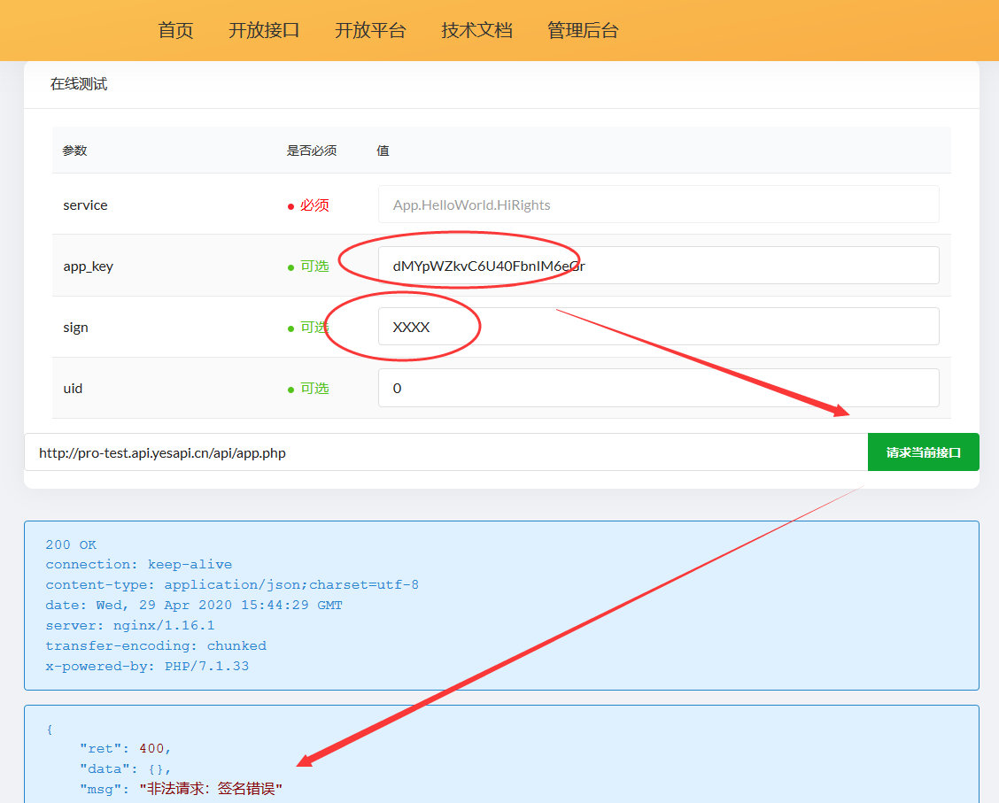The width and height of the screenshot is (999, 803).
Task: Click the red required dot beside 必须
Action: point(290,206)
